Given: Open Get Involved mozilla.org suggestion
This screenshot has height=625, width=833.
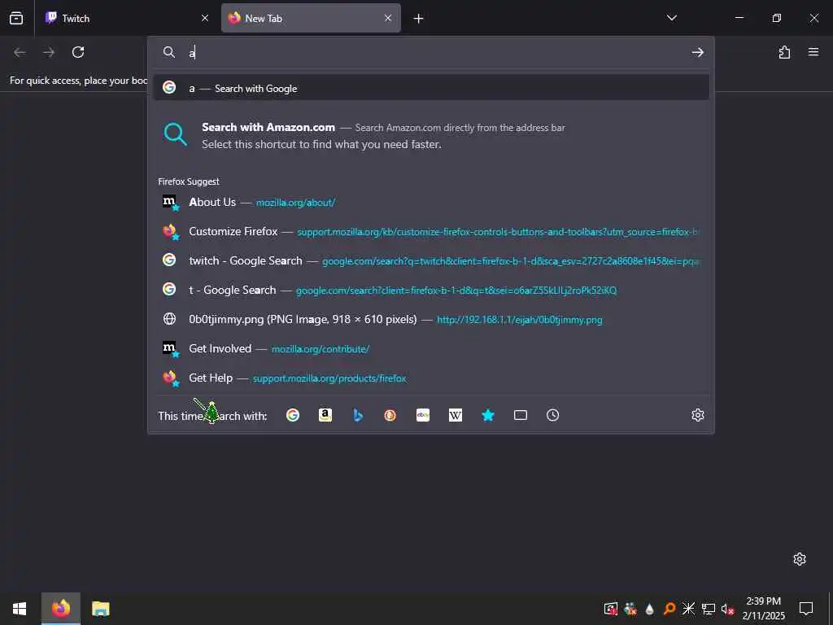Looking at the screenshot, I should pyautogui.click(x=431, y=348).
